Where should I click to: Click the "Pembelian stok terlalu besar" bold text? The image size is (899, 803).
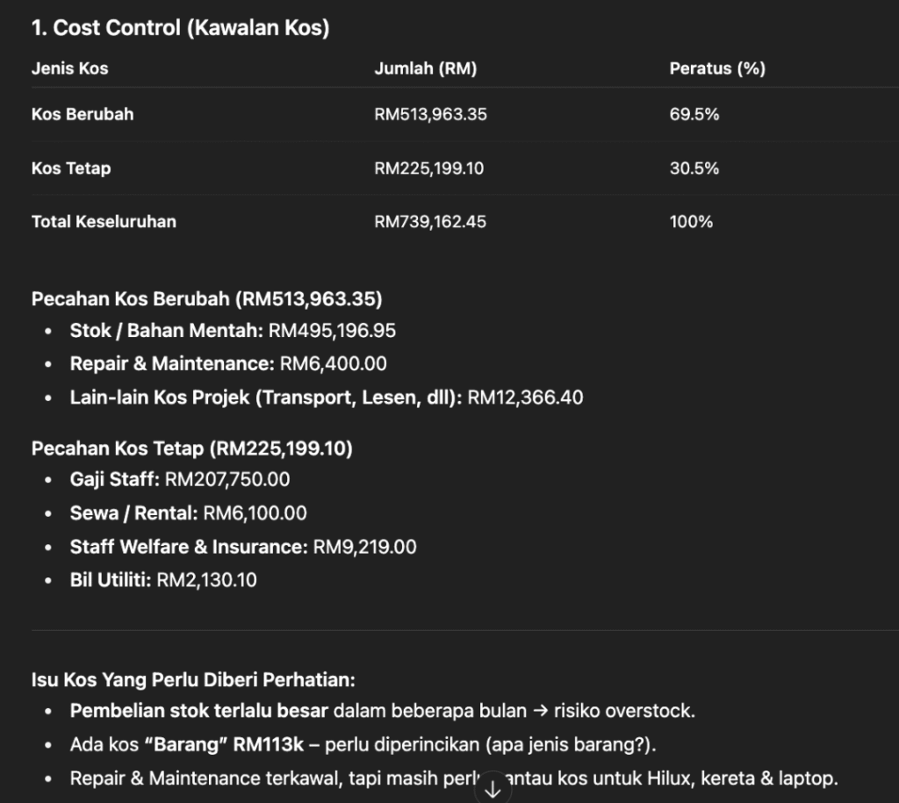(x=199, y=711)
